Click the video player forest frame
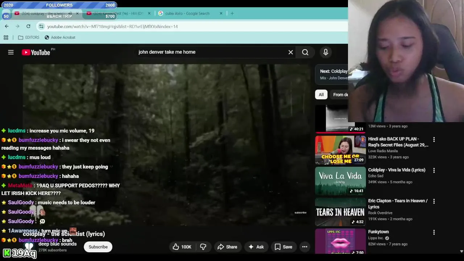 (167, 145)
